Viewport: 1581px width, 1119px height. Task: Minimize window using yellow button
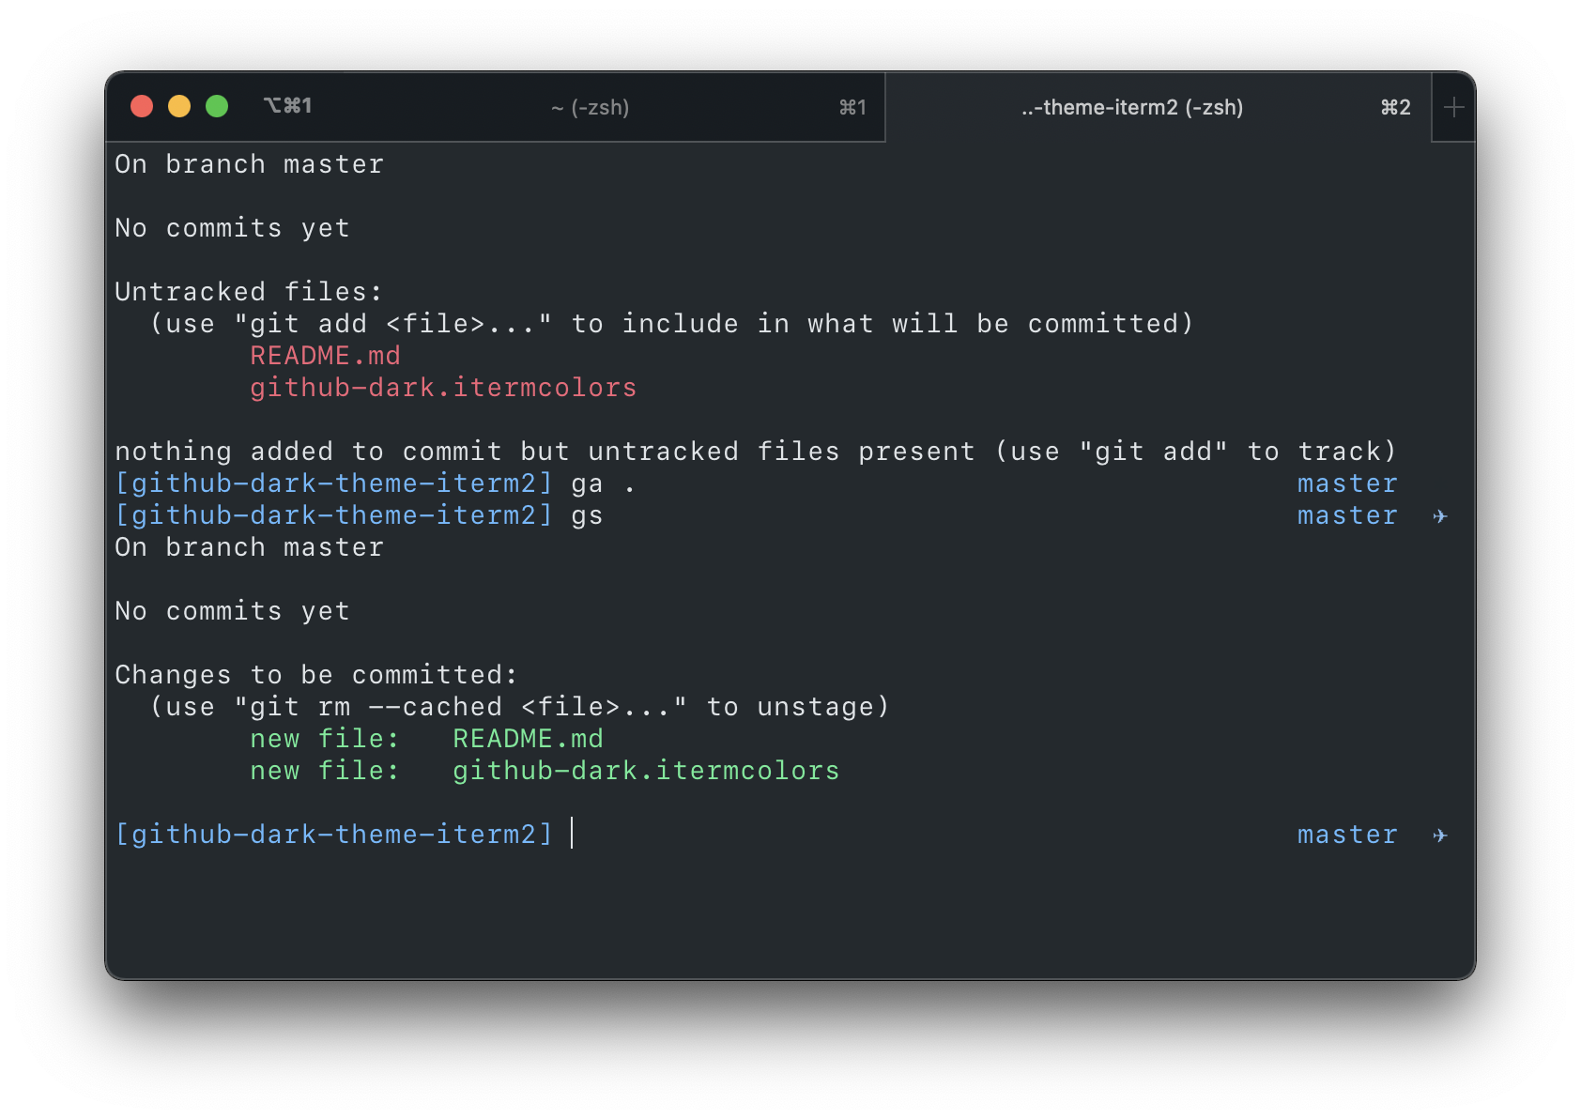click(179, 106)
